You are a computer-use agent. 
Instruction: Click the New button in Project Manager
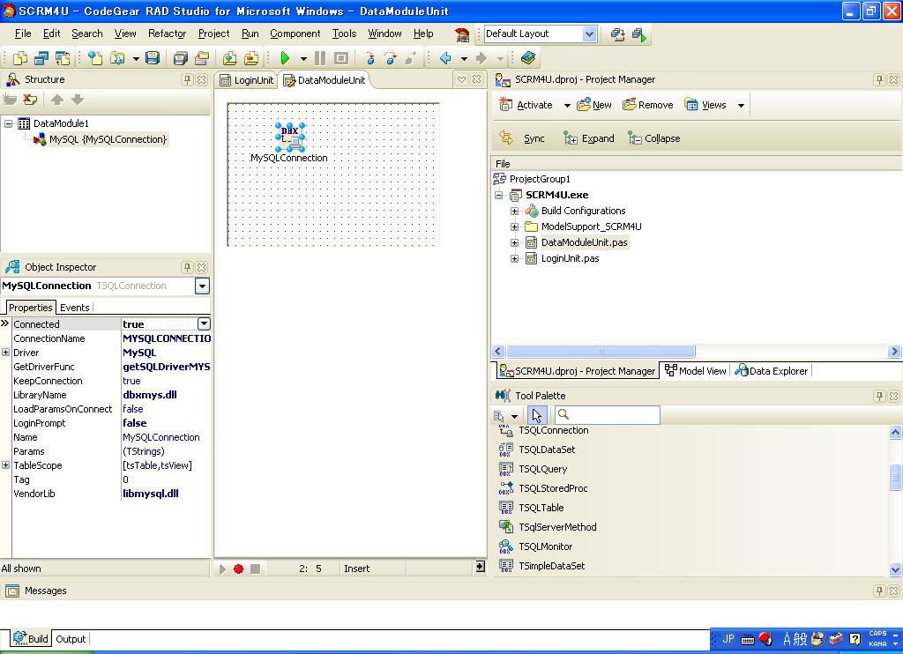click(x=594, y=106)
